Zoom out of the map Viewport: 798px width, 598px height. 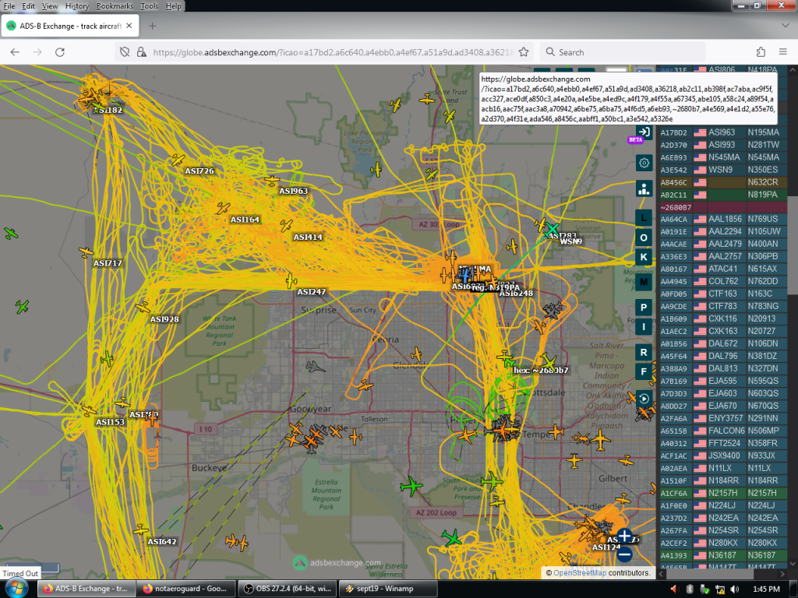[624, 554]
